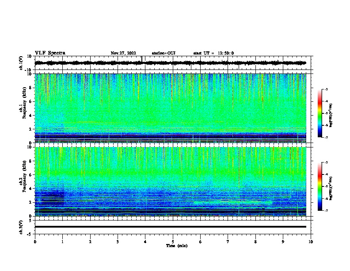Click inside the ch.1 spectrogram panel
Screen dimensions: 350x271
pos(171,108)
